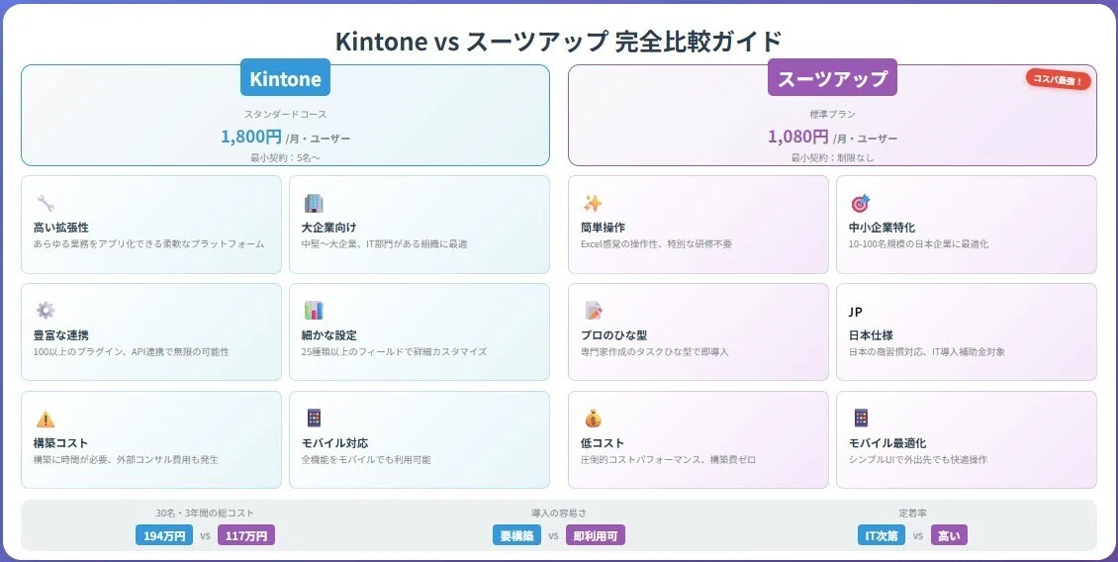This screenshot has width=1118, height=562.
Task: Click the 標準プラン label
Action: 832,114
